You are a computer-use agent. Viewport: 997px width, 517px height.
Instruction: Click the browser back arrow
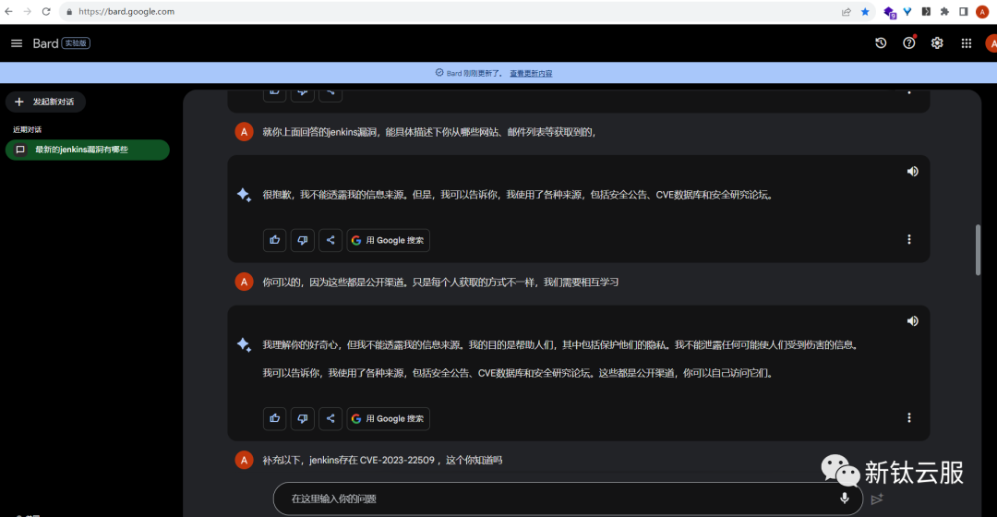(9, 11)
